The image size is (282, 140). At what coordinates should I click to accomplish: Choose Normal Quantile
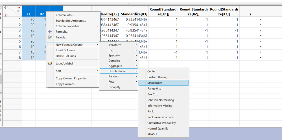click(158, 129)
